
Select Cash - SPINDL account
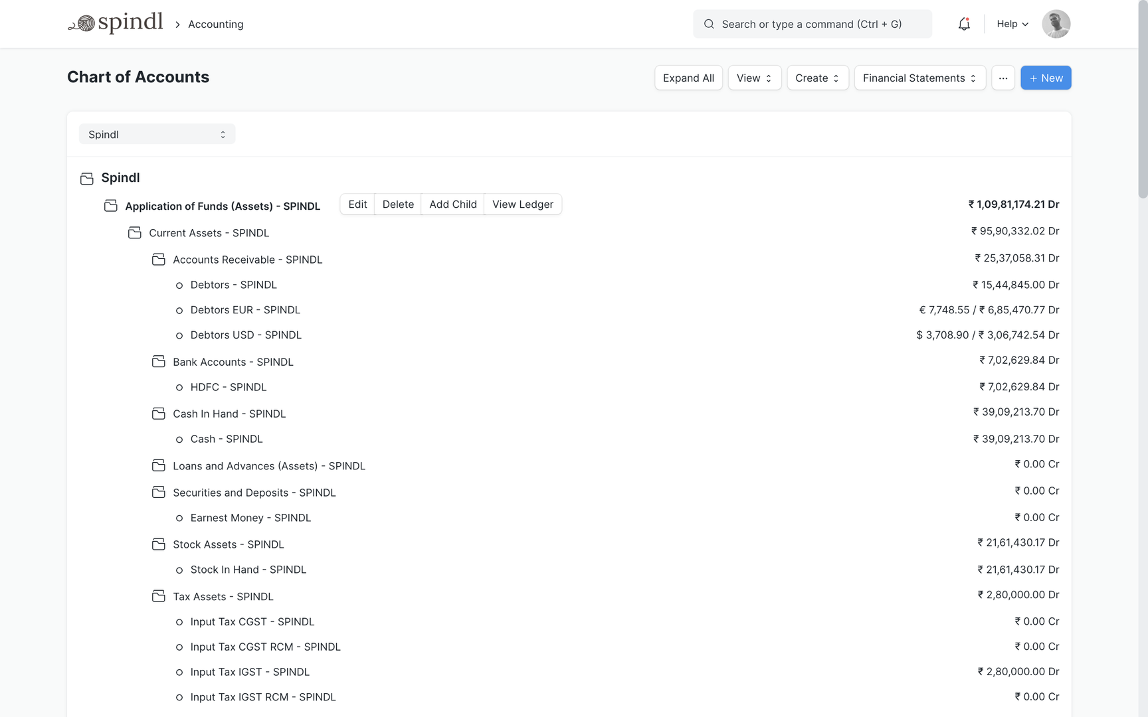[x=226, y=439]
